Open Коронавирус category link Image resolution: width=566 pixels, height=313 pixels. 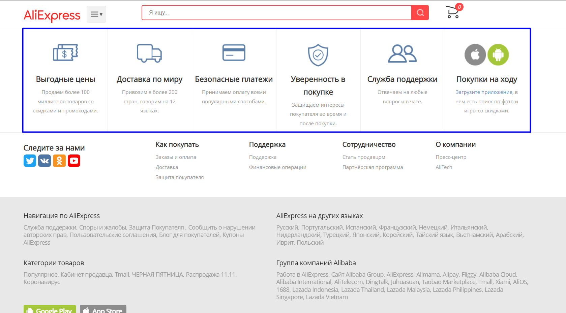click(x=42, y=282)
